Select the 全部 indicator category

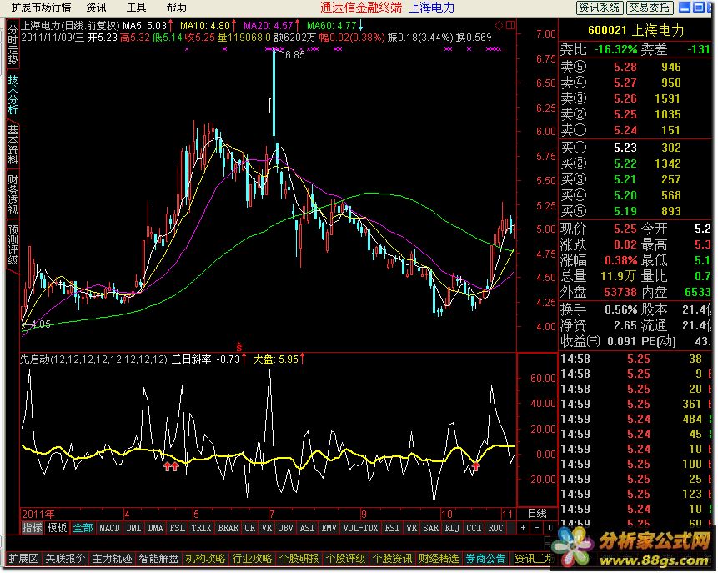pyautogui.click(x=83, y=528)
